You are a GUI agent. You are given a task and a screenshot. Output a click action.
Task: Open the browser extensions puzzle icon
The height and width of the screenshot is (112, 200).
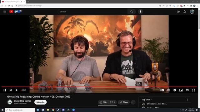pos(184,6)
